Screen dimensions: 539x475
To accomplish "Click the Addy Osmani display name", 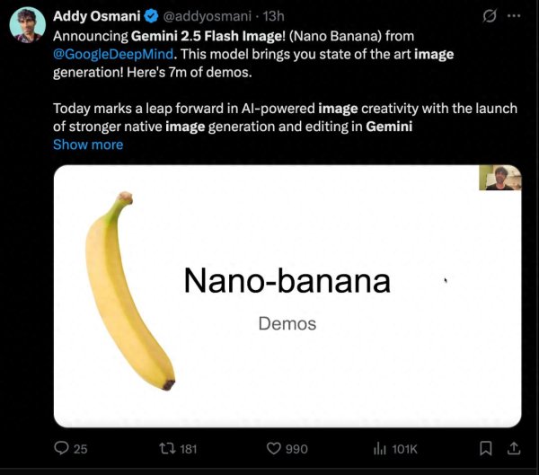I will [x=94, y=17].
